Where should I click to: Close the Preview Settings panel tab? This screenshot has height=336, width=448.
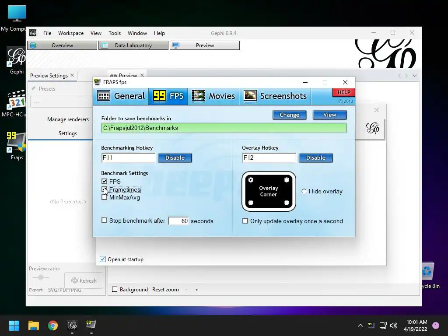point(72,75)
